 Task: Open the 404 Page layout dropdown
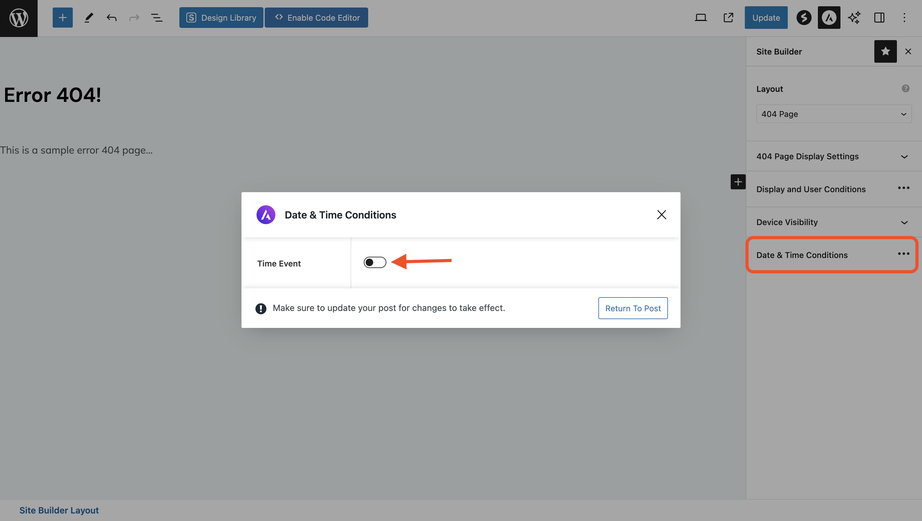click(834, 114)
